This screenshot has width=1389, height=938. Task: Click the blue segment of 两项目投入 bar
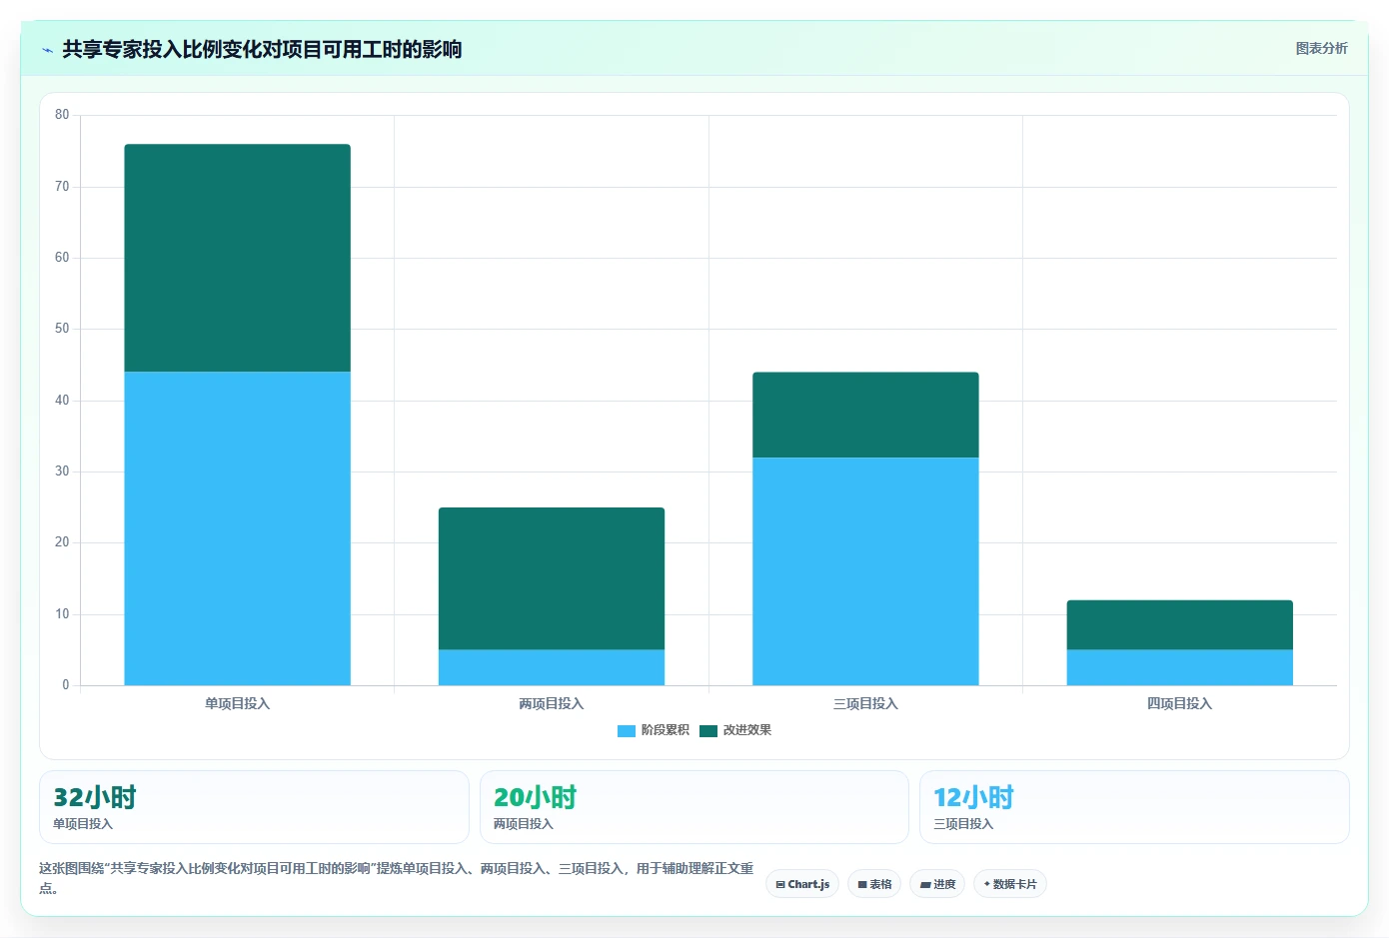coord(552,667)
